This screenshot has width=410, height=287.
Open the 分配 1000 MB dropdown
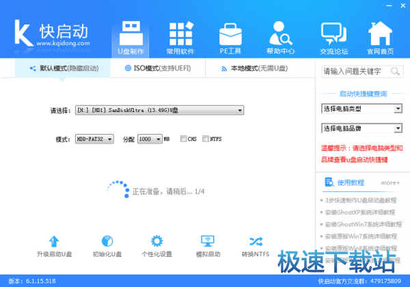[150, 139]
